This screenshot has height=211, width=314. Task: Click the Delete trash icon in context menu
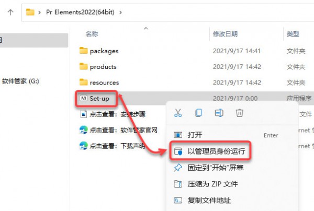coord(239,113)
